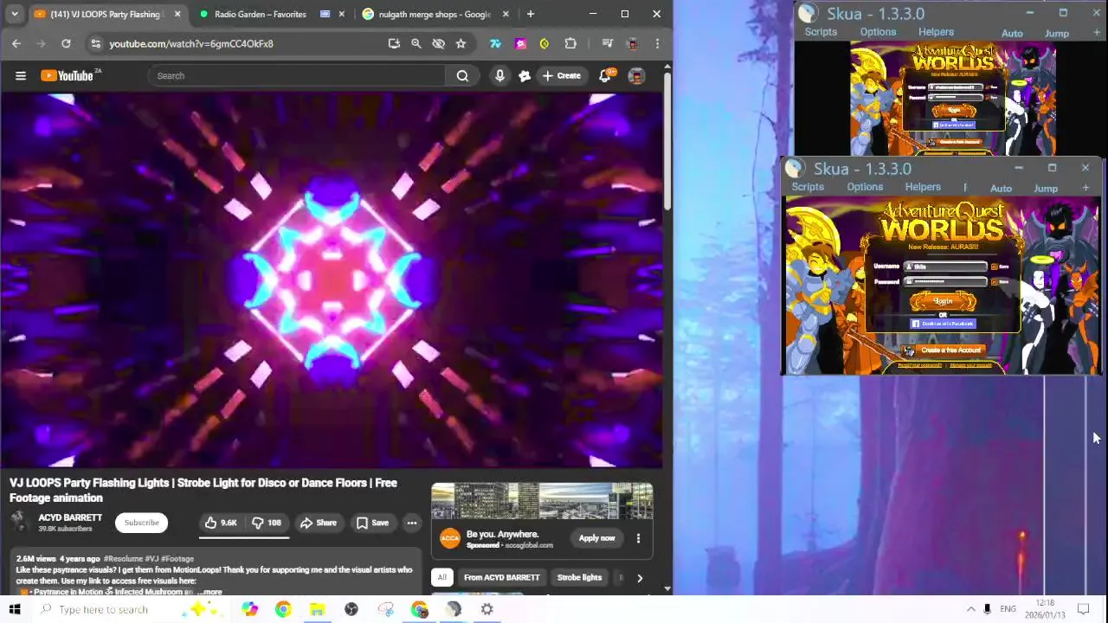
Task: Open Copilot from the taskbar
Action: tap(249, 609)
